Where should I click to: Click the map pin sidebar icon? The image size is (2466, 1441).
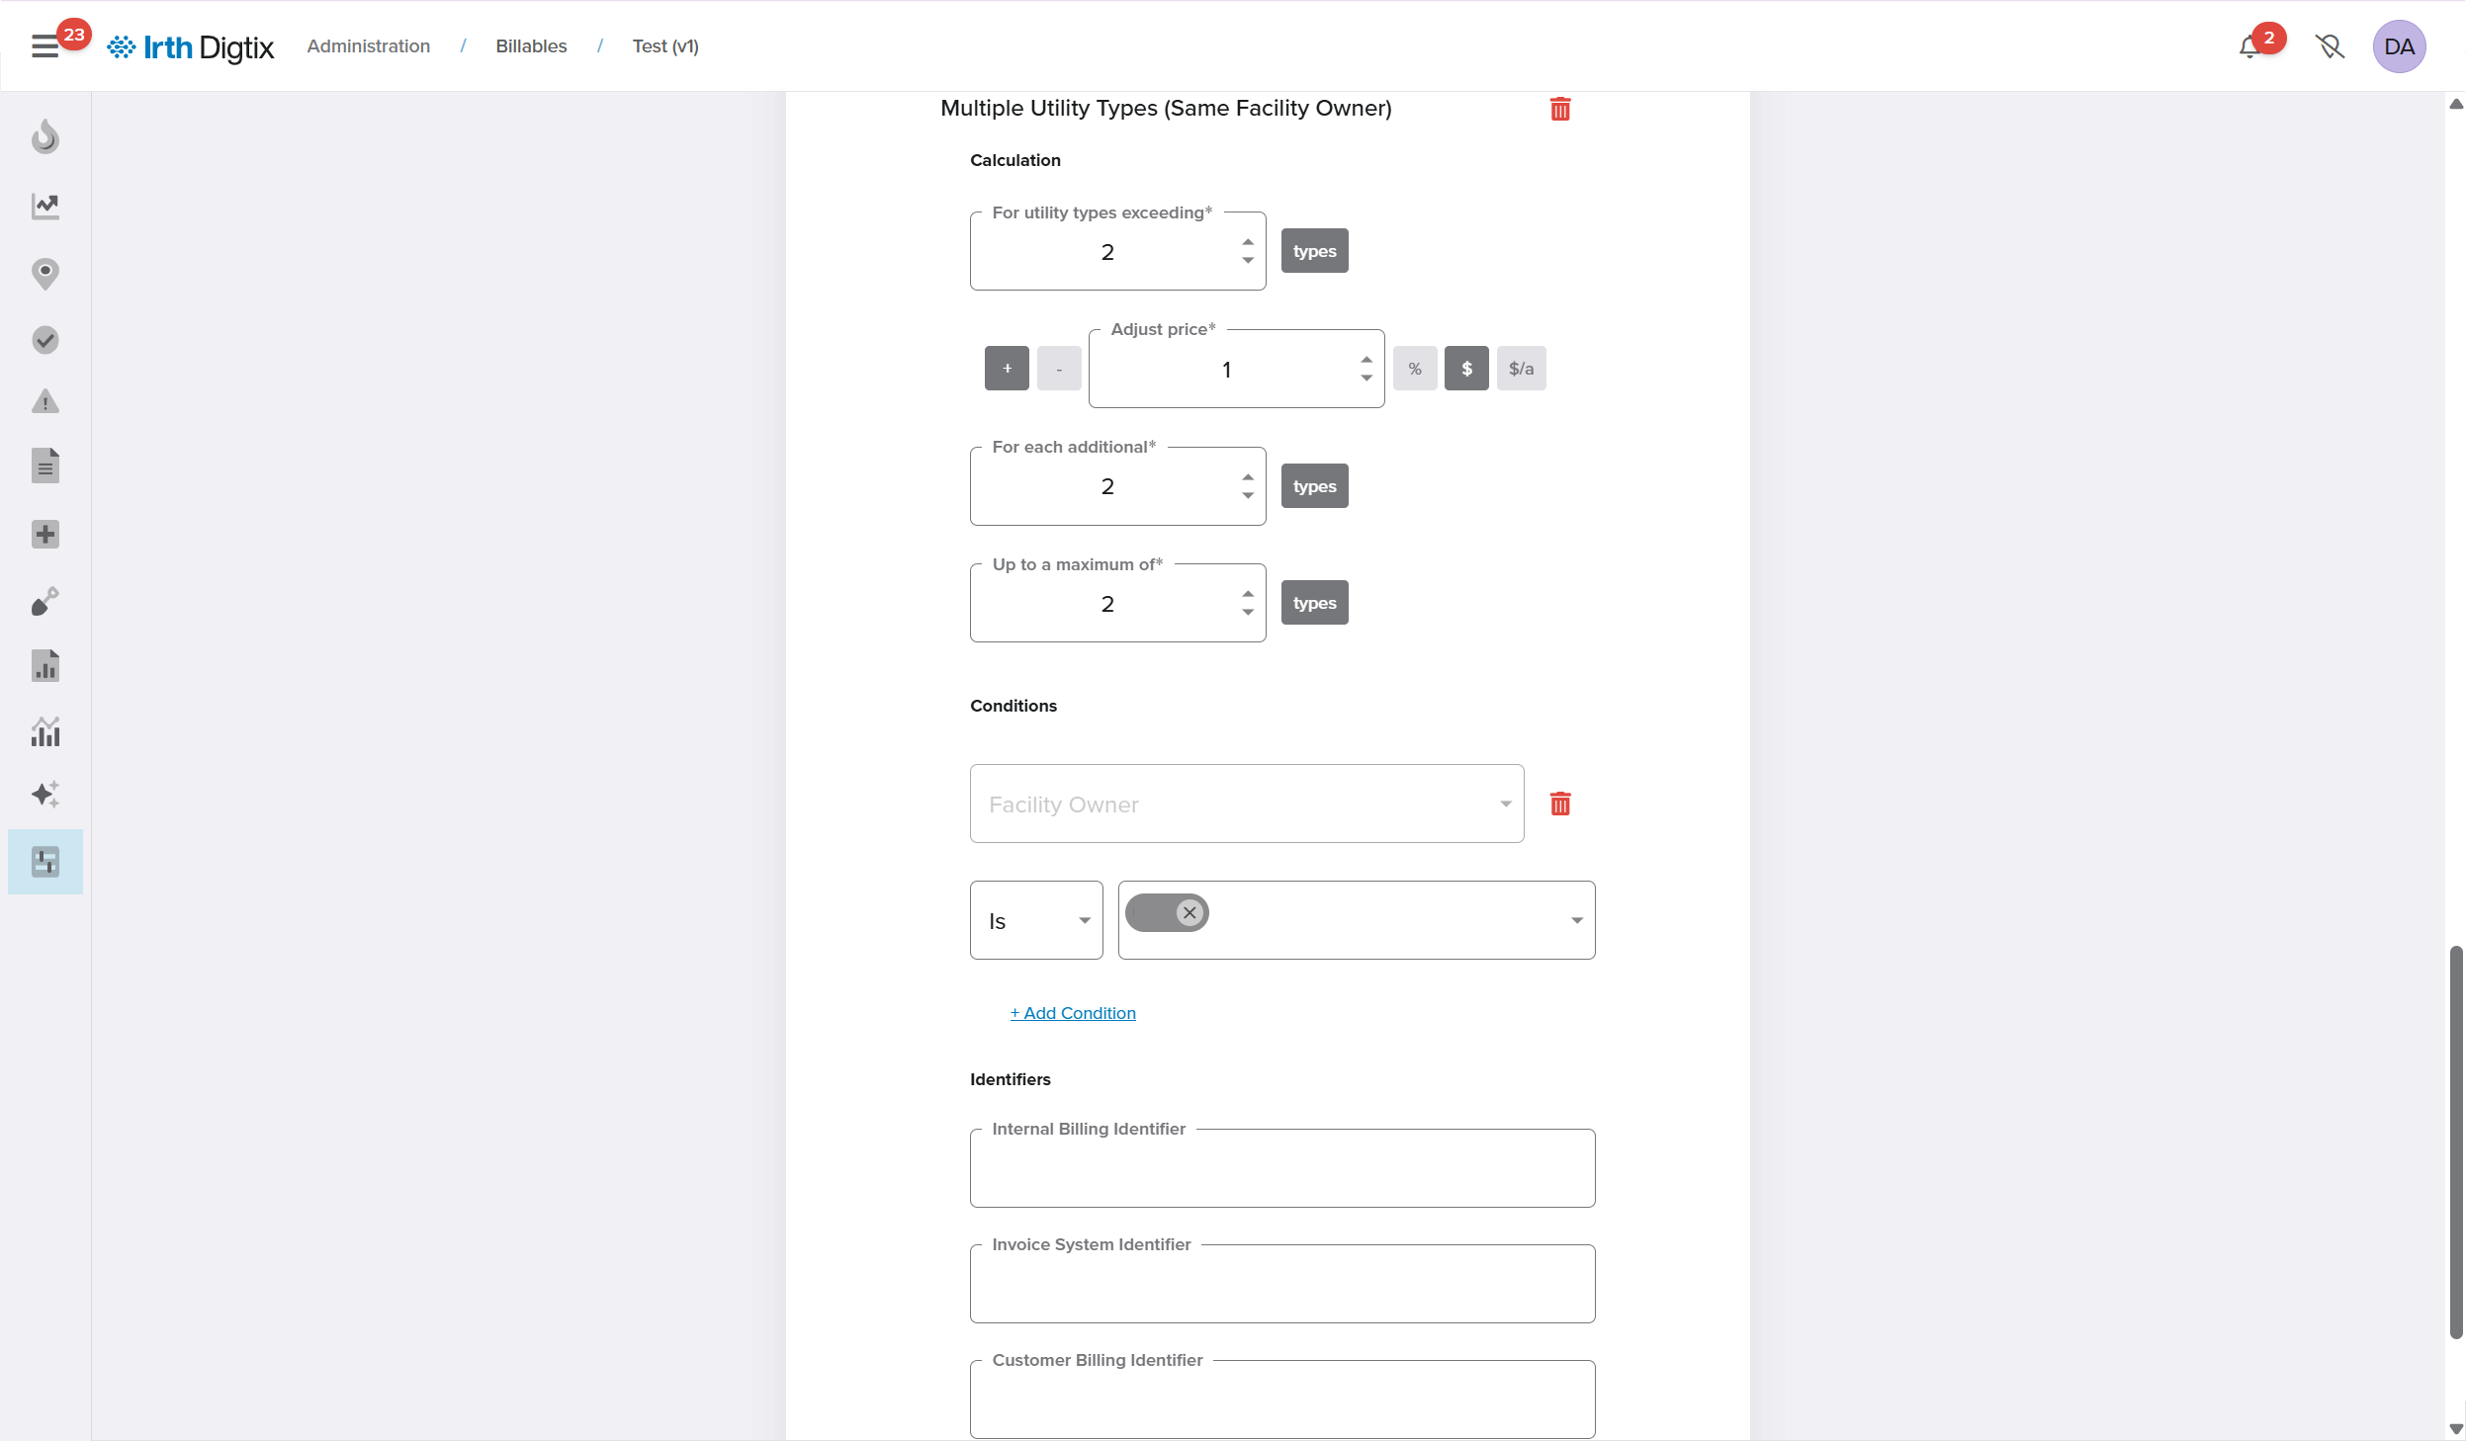[x=45, y=273]
